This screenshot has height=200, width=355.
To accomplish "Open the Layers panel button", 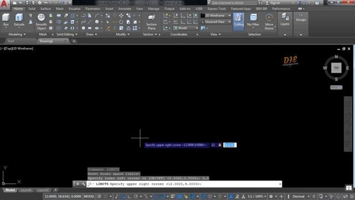I will pos(285,20).
